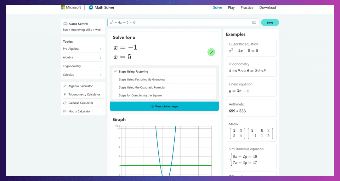340x181 pixels.
Task: Open the Calculus Calculator integral icon
Action: [65, 102]
